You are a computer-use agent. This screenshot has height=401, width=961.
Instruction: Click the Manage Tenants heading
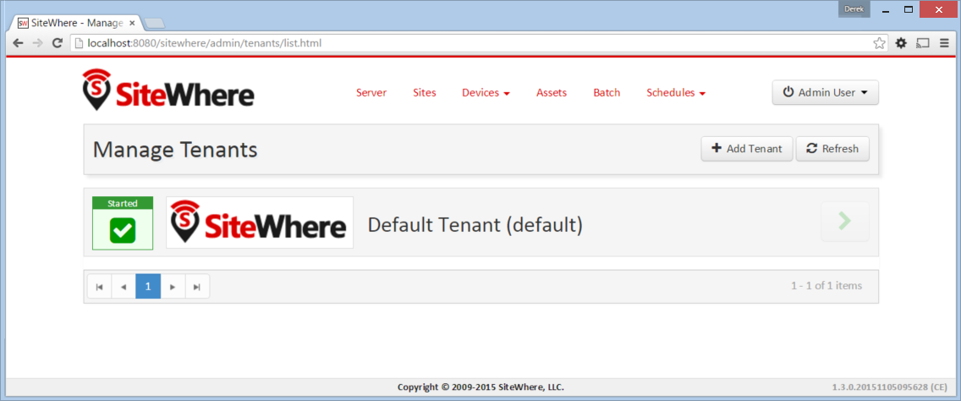175,150
